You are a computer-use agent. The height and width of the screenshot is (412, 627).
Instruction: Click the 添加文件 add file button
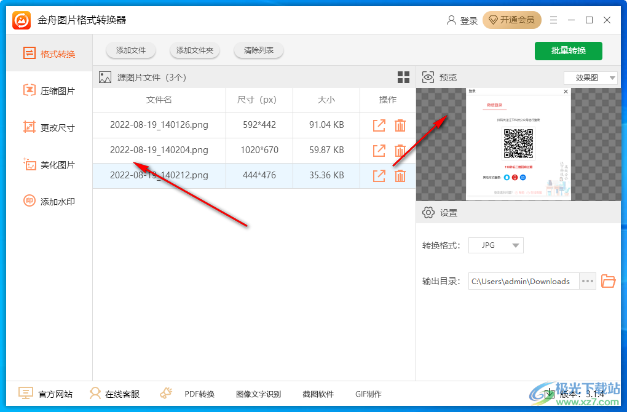pyautogui.click(x=130, y=50)
